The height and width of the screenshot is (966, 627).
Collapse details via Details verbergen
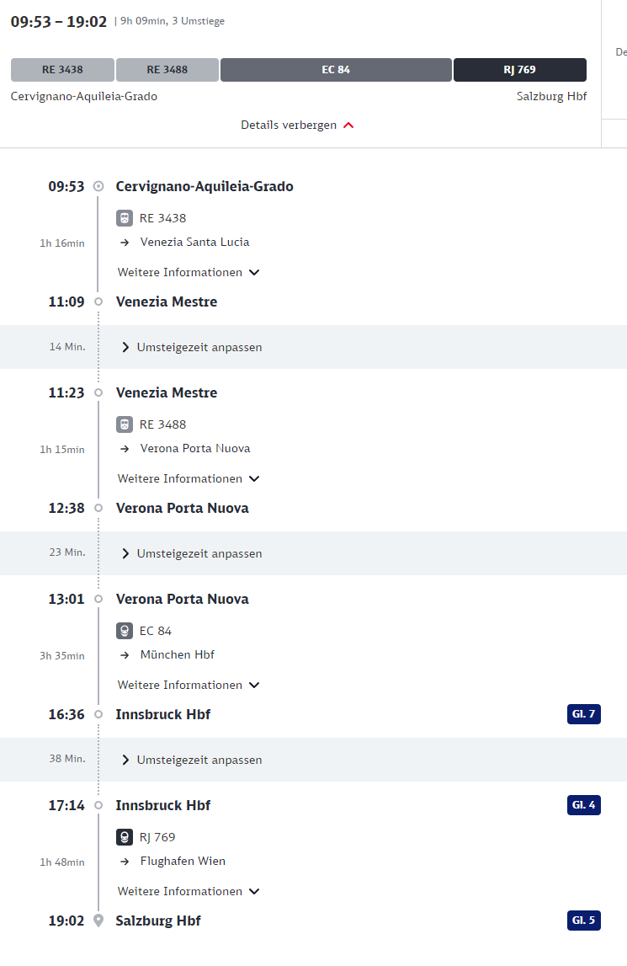tap(297, 125)
